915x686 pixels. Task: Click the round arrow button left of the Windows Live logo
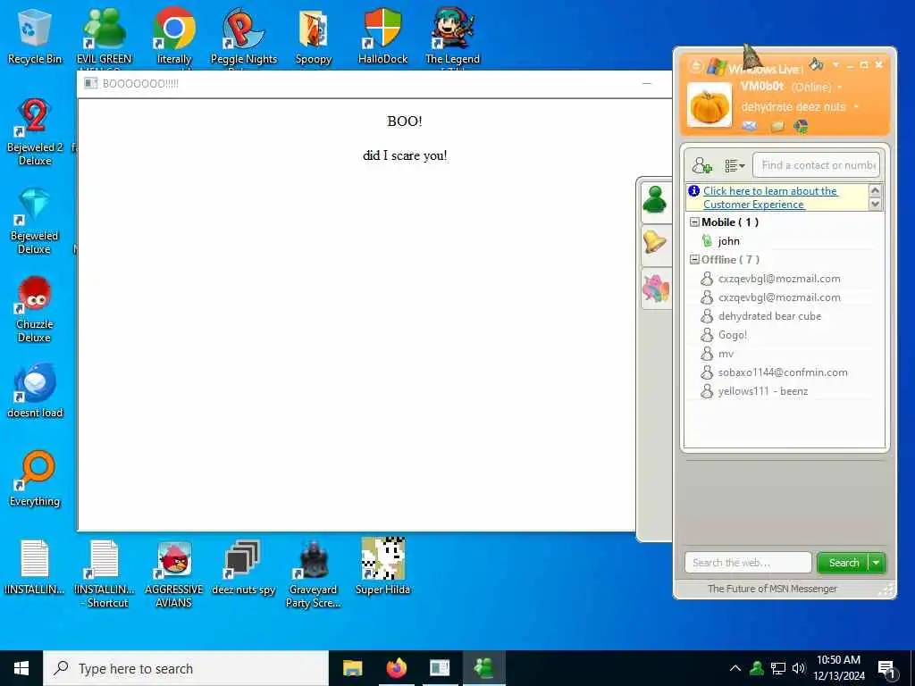[695, 66]
